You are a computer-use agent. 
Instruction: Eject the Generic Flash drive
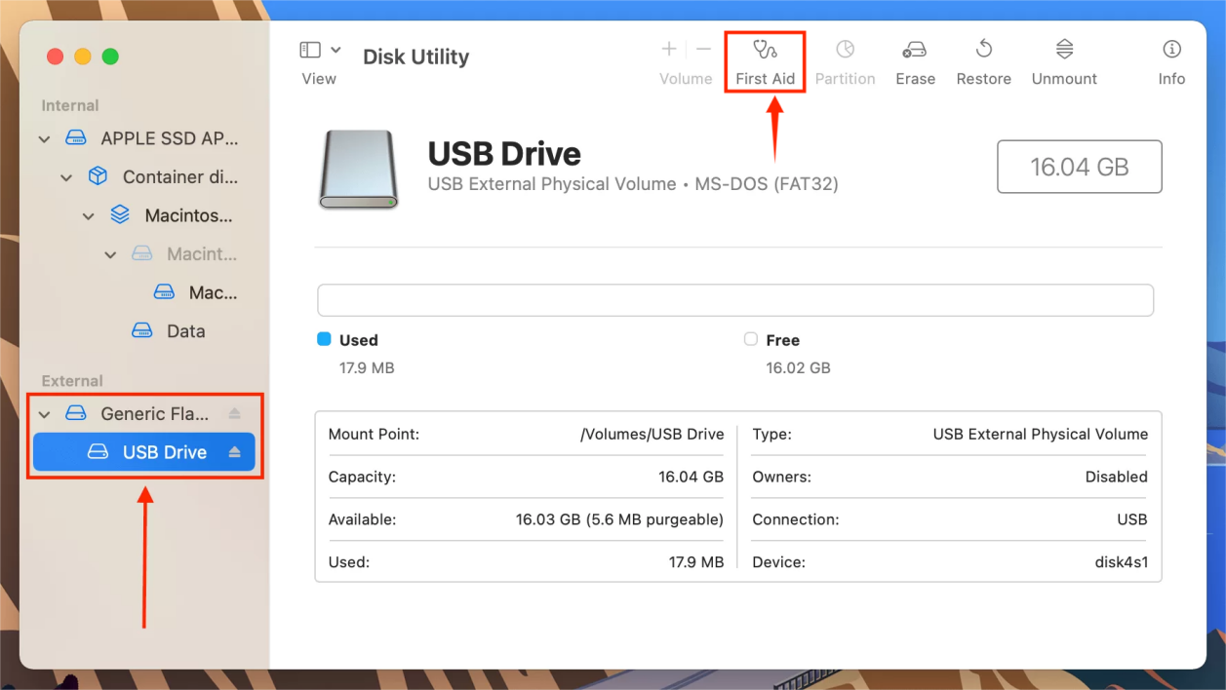[233, 413]
